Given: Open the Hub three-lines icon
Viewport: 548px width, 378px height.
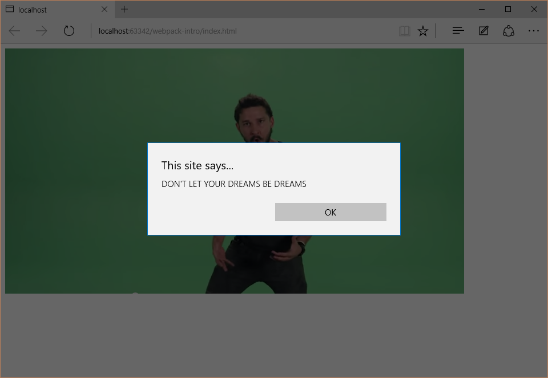Looking at the screenshot, I should point(458,31).
